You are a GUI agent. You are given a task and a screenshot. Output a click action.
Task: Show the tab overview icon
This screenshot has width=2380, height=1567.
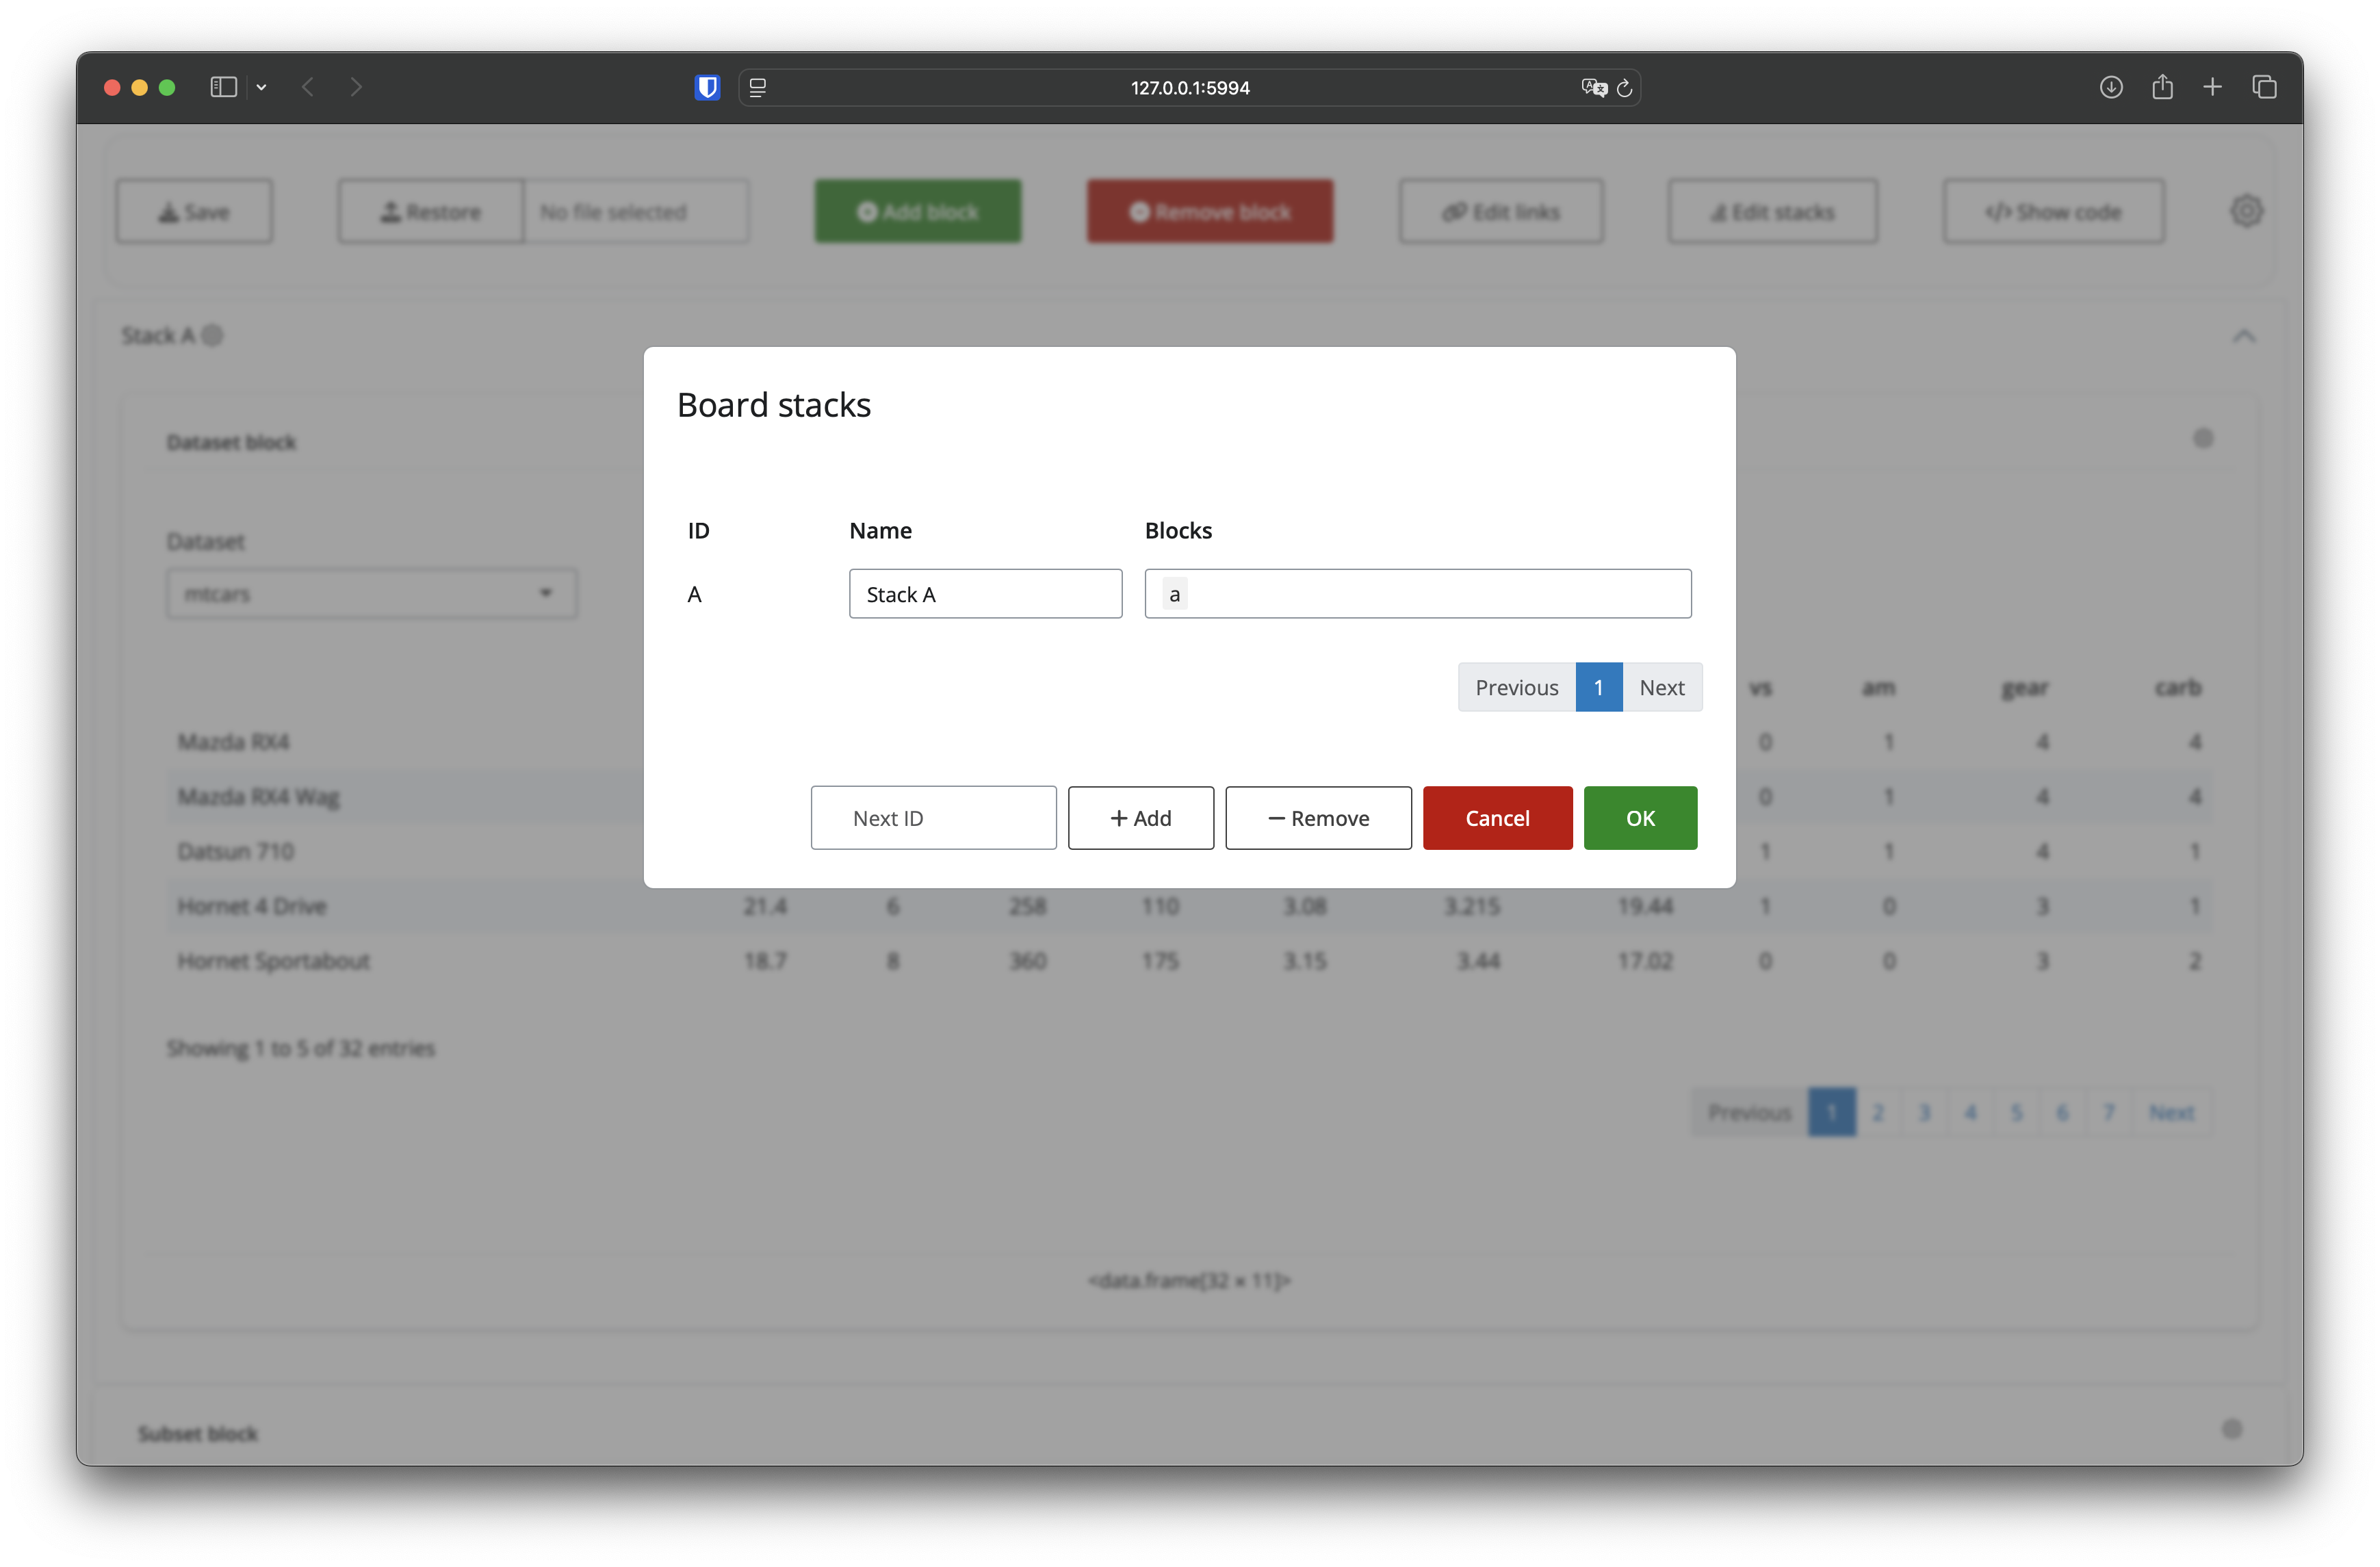2264,88
